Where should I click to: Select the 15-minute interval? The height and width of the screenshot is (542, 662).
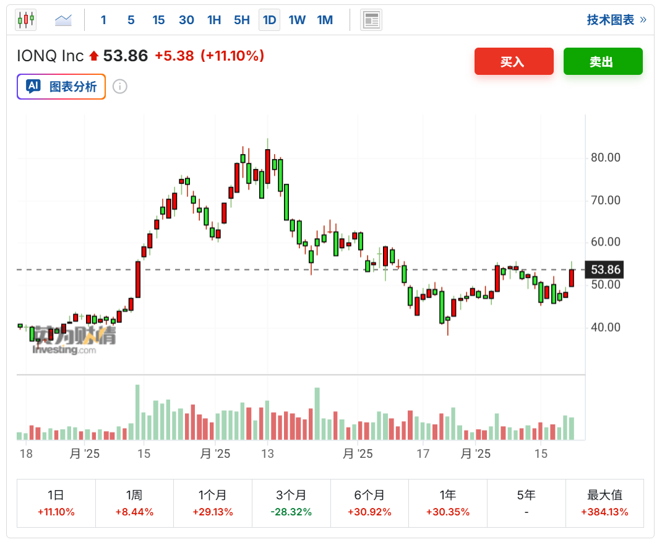[158, 20]
